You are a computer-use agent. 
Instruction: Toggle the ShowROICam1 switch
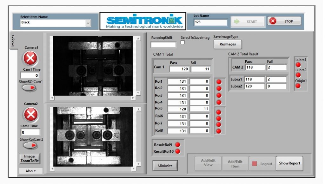[31, 88]
